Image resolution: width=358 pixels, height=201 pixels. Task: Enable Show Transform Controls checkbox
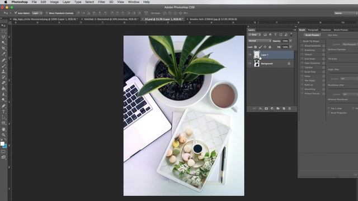point(46,13)
